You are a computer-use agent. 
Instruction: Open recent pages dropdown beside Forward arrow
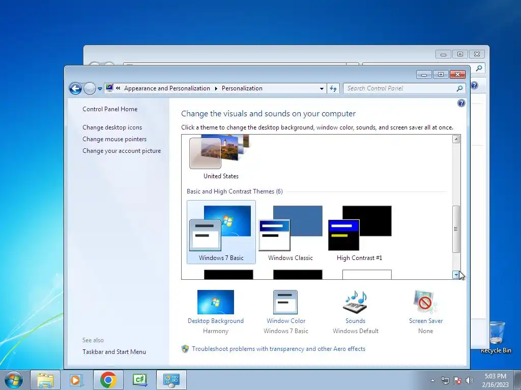(100, 89)
